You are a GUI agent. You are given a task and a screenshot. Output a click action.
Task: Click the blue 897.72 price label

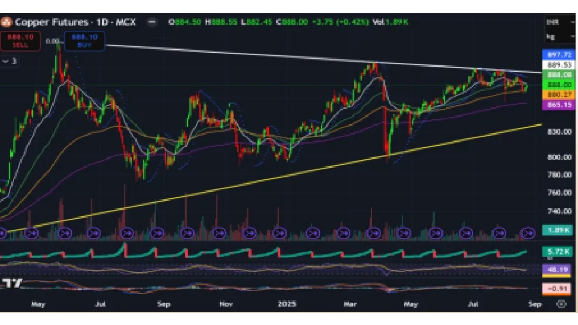559,55
